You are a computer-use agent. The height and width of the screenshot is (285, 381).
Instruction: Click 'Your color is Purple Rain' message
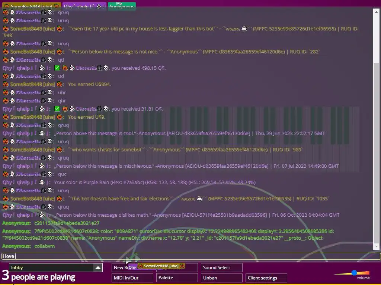[x=155, y=182]
